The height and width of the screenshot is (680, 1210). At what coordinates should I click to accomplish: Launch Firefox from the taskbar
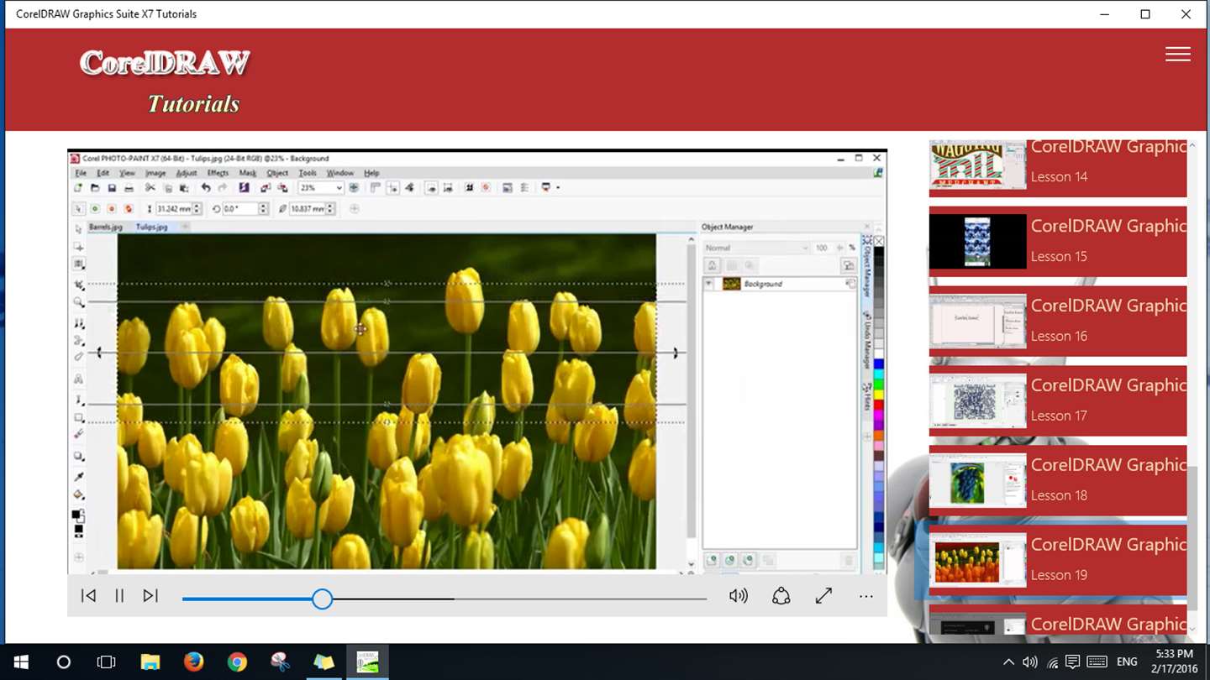(x=193, y=662)
